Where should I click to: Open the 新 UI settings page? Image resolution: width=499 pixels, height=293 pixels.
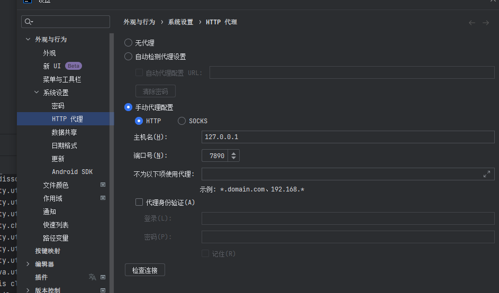coord(52,66)
